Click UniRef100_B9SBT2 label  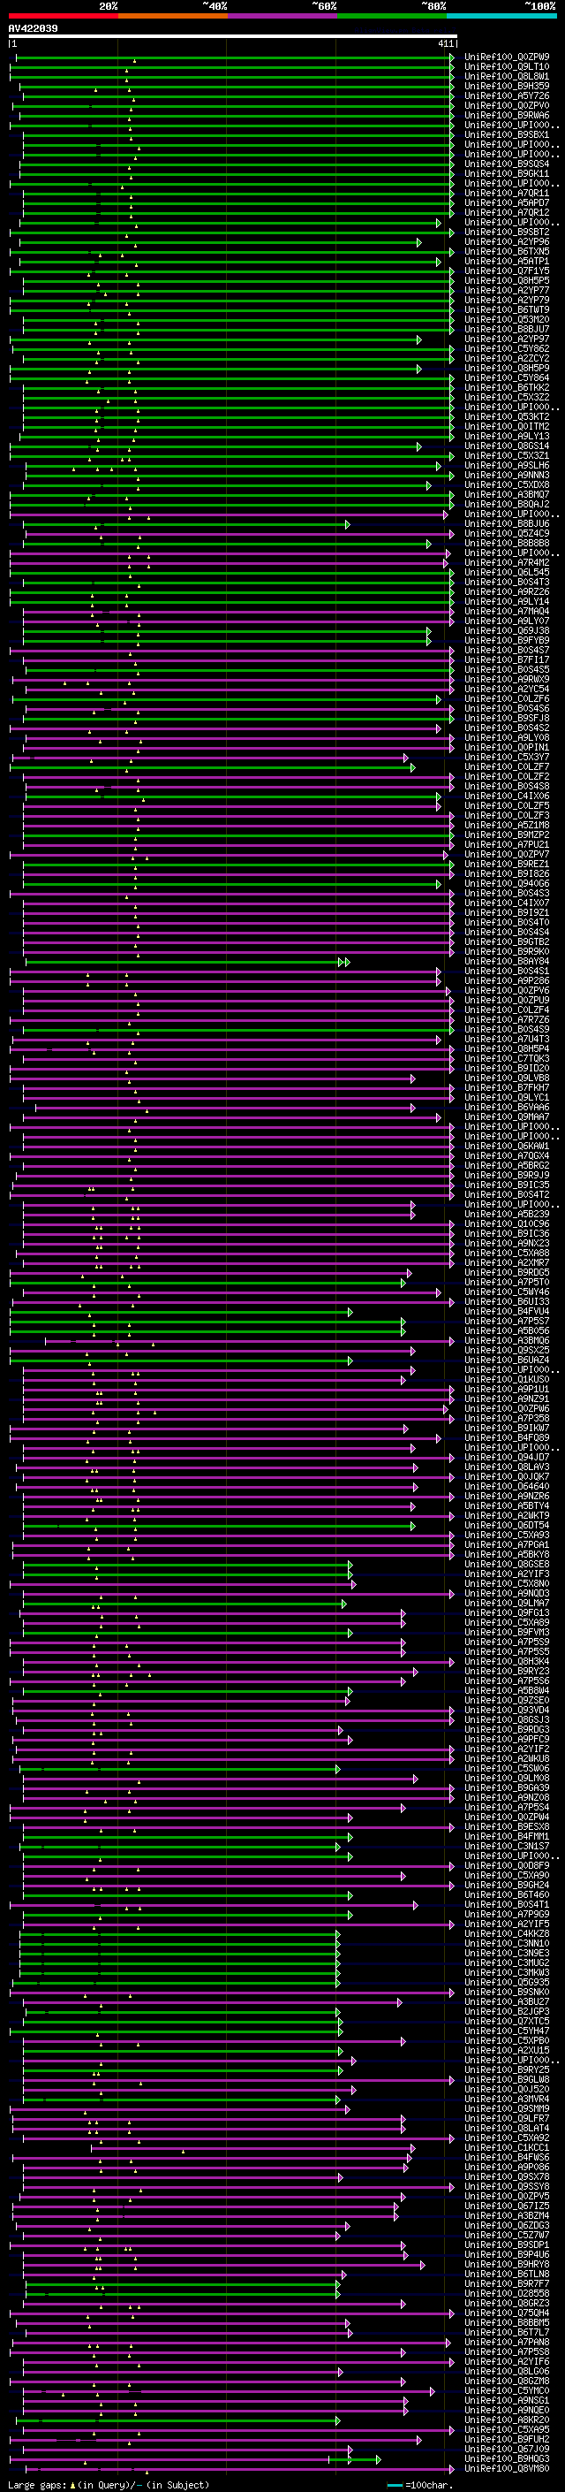pyautogui.click(x=506, y=232)
